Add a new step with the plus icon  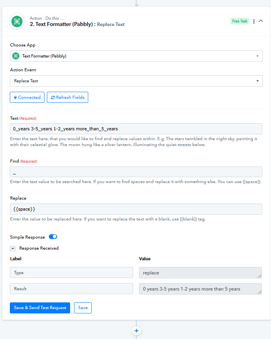pos(136,331)
